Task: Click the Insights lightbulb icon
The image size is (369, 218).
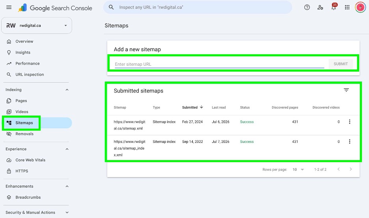Action: 9,52
